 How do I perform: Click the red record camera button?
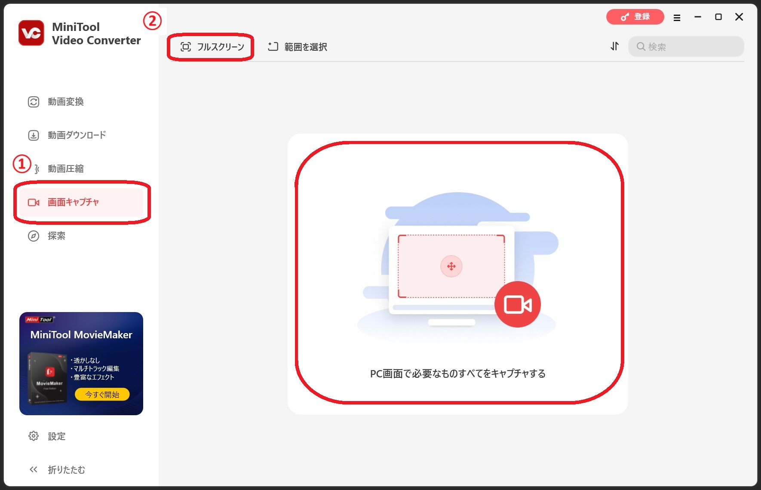pos(517,304)
